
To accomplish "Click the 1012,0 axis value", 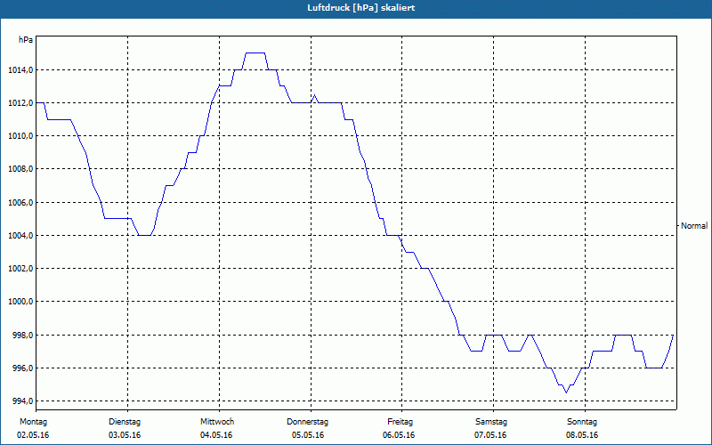I will (x=20, y=103).
